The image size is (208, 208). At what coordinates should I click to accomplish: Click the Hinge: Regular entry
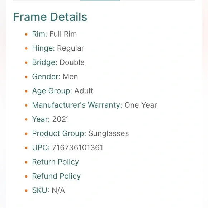58,48
